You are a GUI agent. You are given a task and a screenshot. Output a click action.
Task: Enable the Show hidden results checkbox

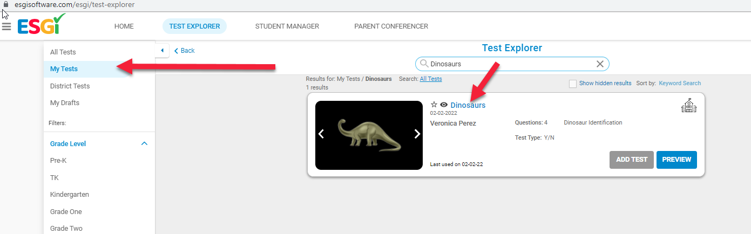[573, 84]
